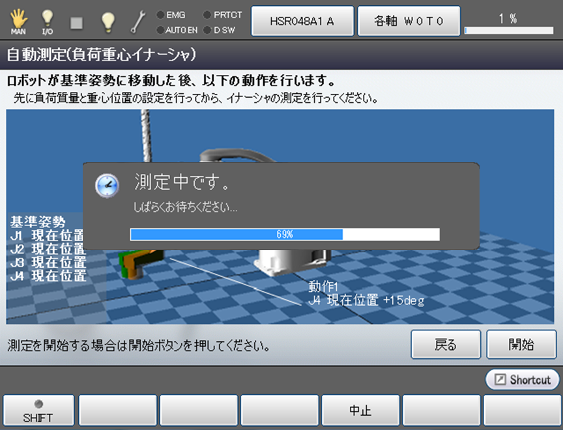Open the I/O lightbulb icon

pos(48,21)
